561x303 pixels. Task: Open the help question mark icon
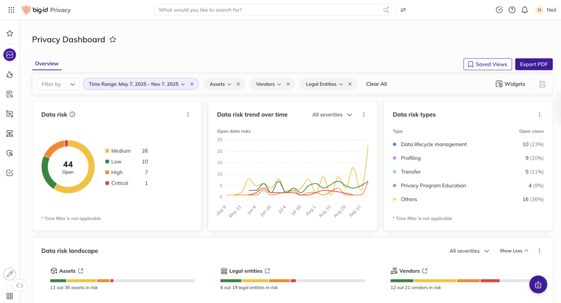coord(512,10)
